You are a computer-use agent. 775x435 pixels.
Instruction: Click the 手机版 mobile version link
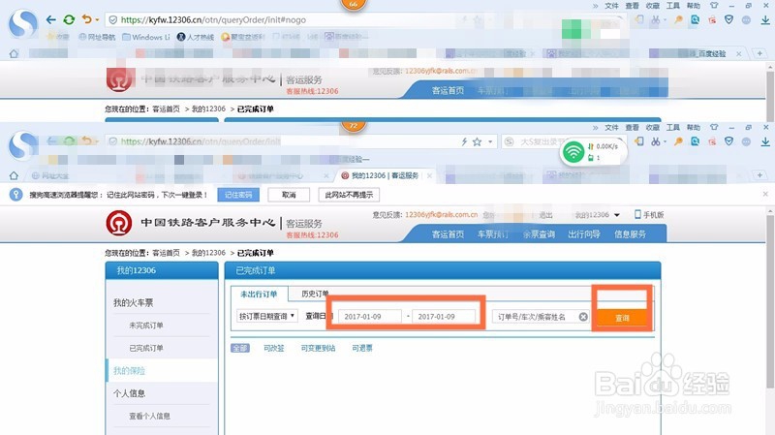649,214
